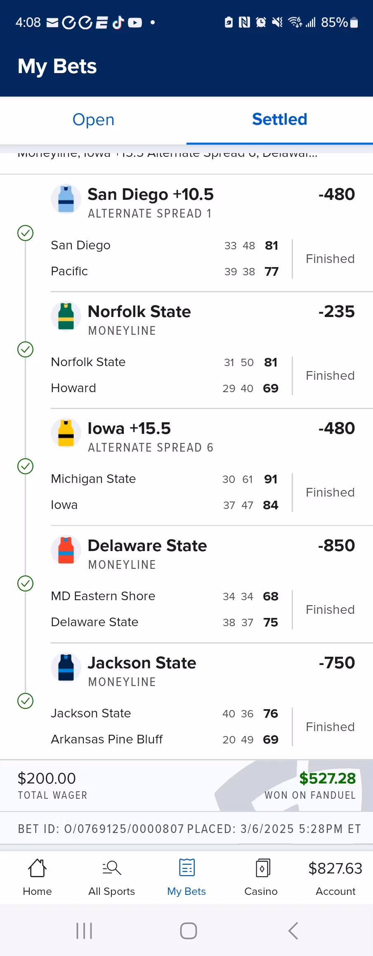Image resolution: width=373 pixels, height=956 pixels.
Task: Tap the $527.28 won on FanDuel amount
Action: [x=327, y=779]
